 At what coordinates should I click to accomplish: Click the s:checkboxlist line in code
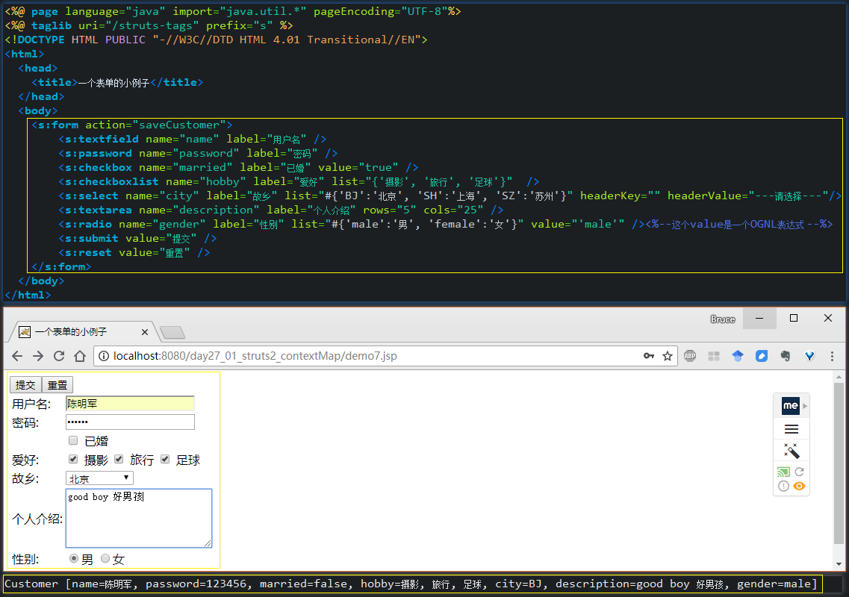(299, 181)
